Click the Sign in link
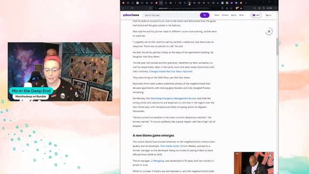The height and width of the screenshot is (174, 309). [x=268, y=15]
